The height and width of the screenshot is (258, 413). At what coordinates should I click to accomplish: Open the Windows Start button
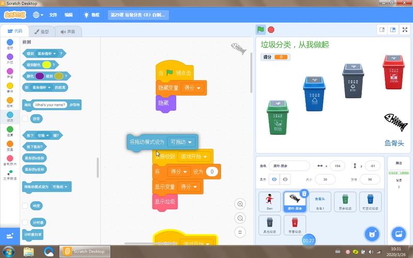(x=9, y=251)
